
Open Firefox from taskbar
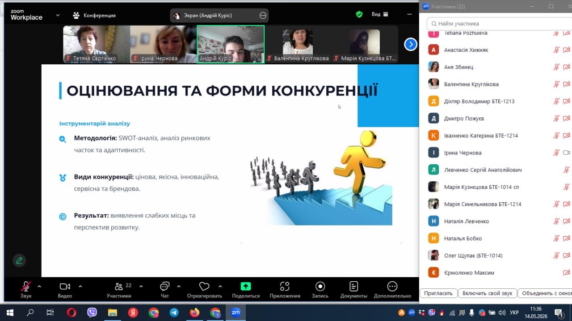[194, 313]
